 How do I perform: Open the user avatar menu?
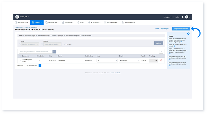pos(187,17)
